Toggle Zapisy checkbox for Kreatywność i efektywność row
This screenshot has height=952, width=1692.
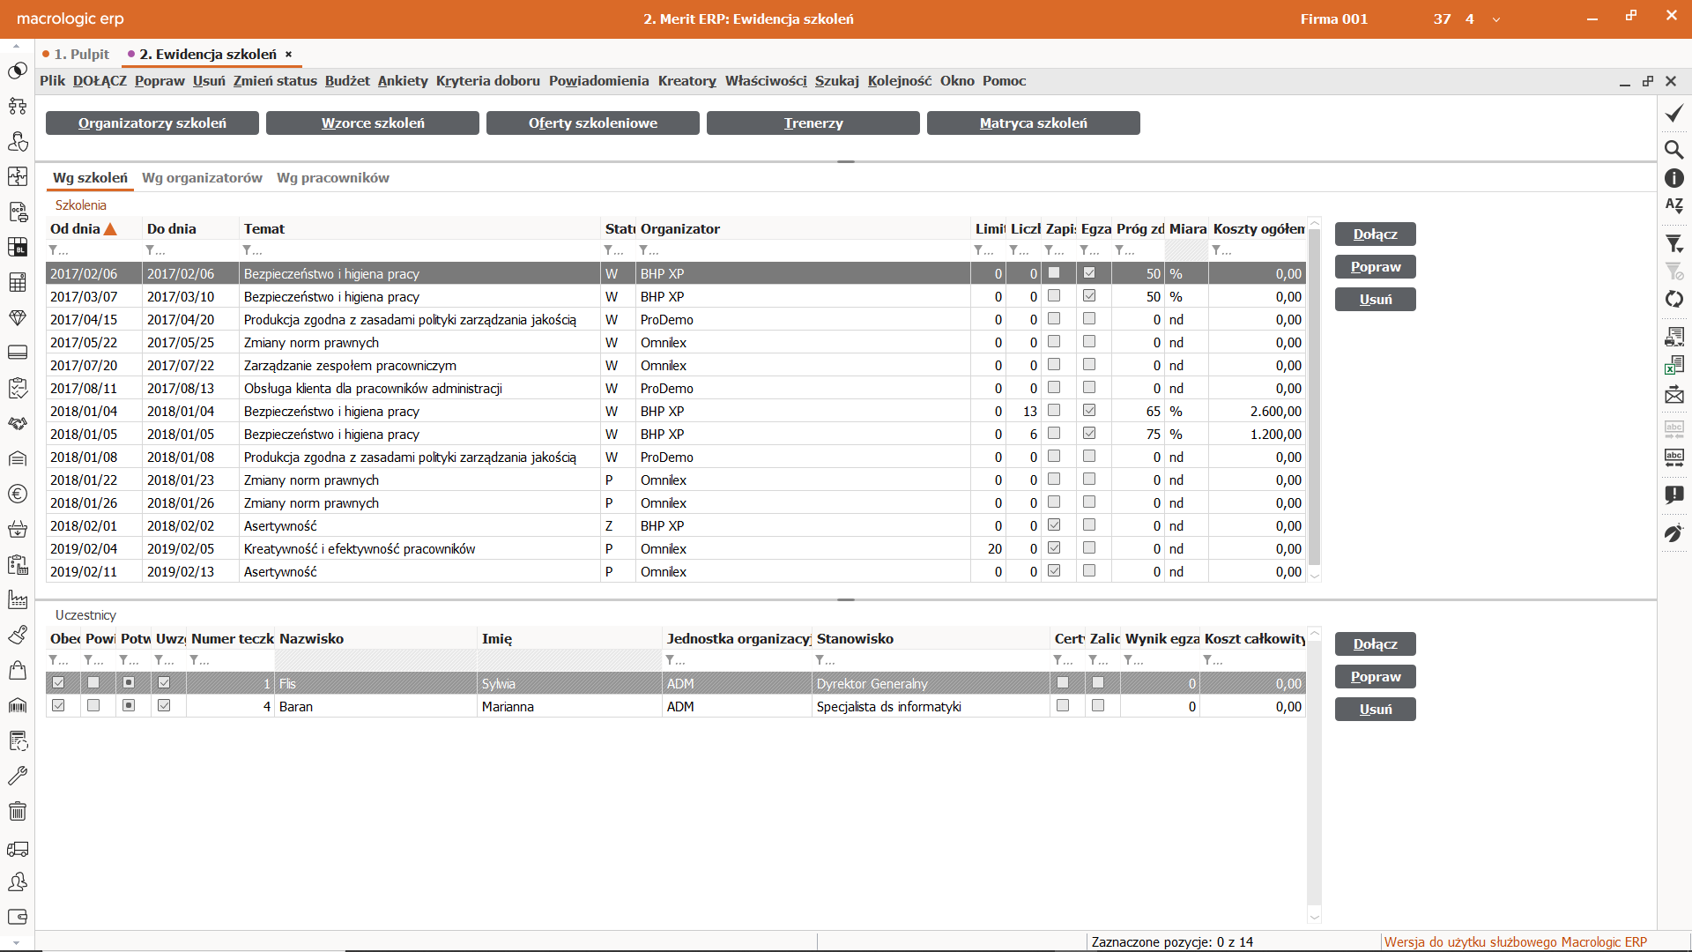click(x=1054, y=547)
